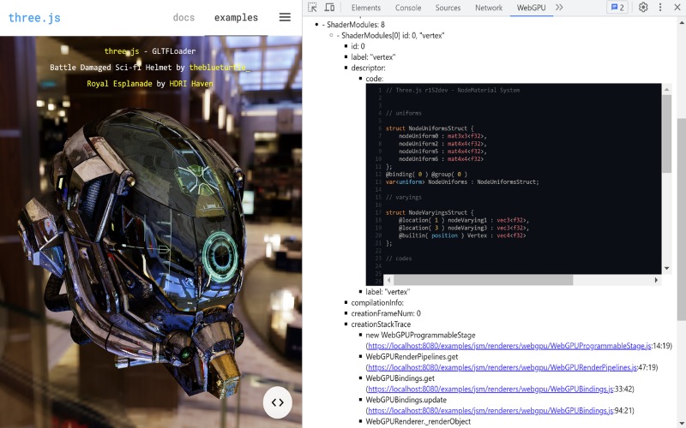Select the creationFrameNum: 0 row
Screen dimensions: 686x428
tap(385, 313)
